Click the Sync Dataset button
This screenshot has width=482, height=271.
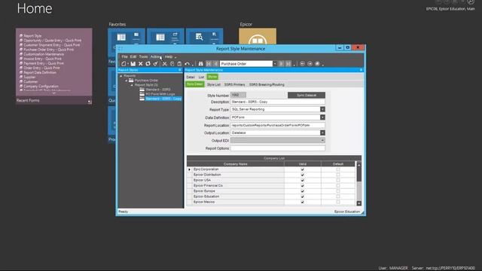point(307,96)
